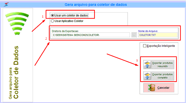186x103 pixels.
Task: Click 'Exportar produtos completo' button text
Action: coord(162,76)
